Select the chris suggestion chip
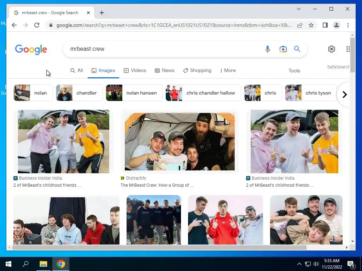This screenshot has width=362, height=271. (263, 93)
